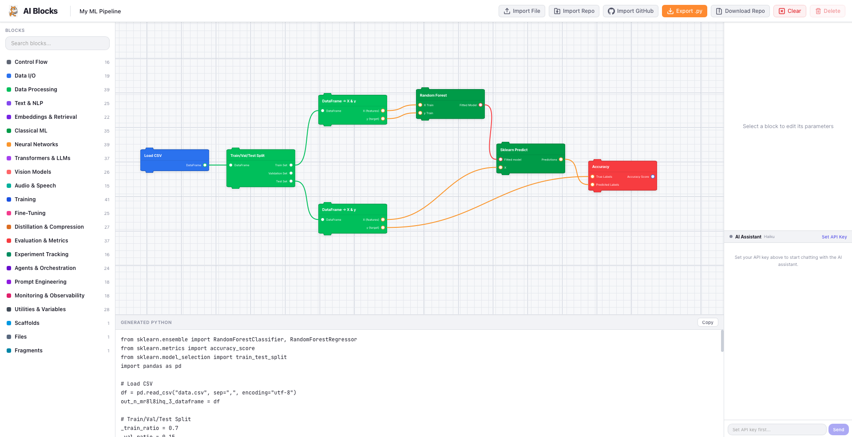Click the Accuracy Score output port
This screenshot has height=437, width=852.
(x=653, y=177)
